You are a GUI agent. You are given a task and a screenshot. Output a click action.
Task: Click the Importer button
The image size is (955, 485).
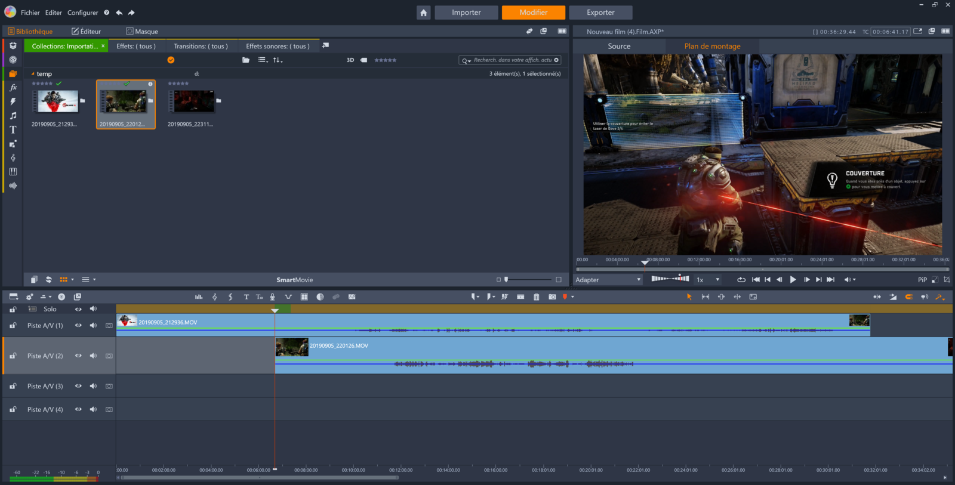point(466,13)
